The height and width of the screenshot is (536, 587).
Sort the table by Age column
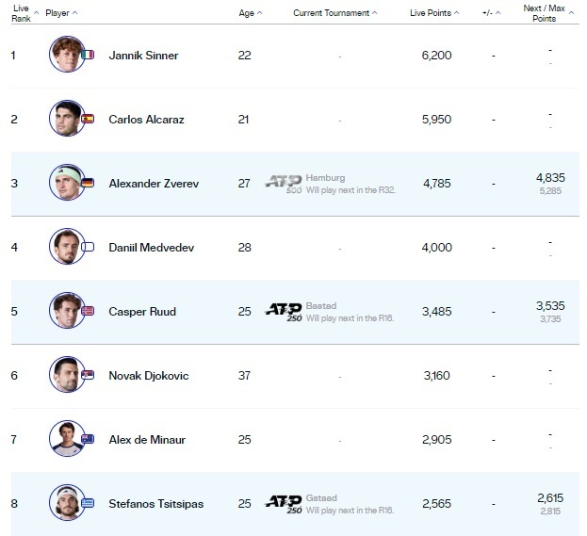click(250, 13)
